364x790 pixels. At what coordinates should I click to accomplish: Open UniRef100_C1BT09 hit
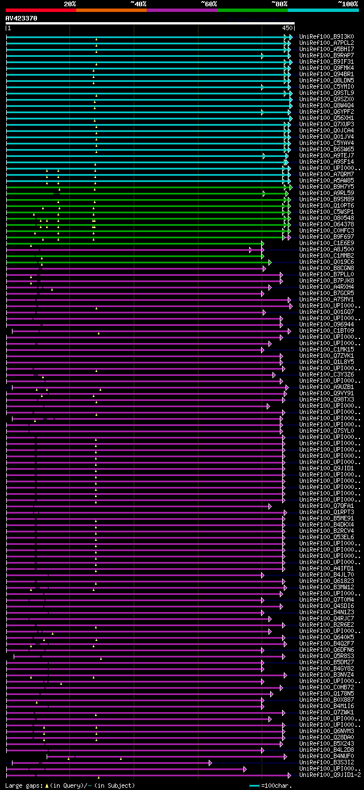pos(327,331)
